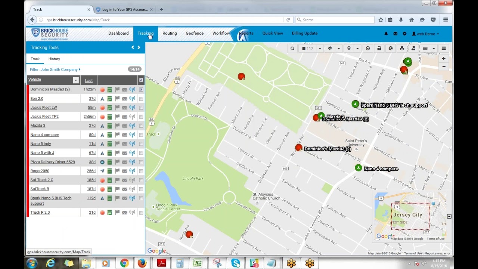Open the Geofence menu

pyautogui.click(x=195, y=33)
